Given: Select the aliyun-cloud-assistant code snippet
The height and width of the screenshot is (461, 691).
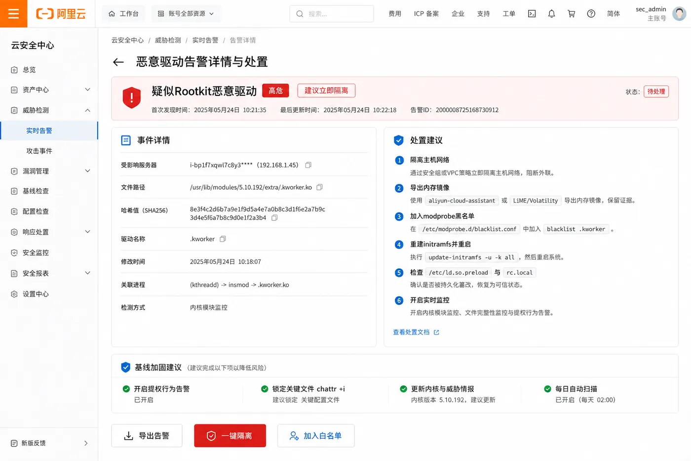Looking at the screenshot, I should click(461, 201).
